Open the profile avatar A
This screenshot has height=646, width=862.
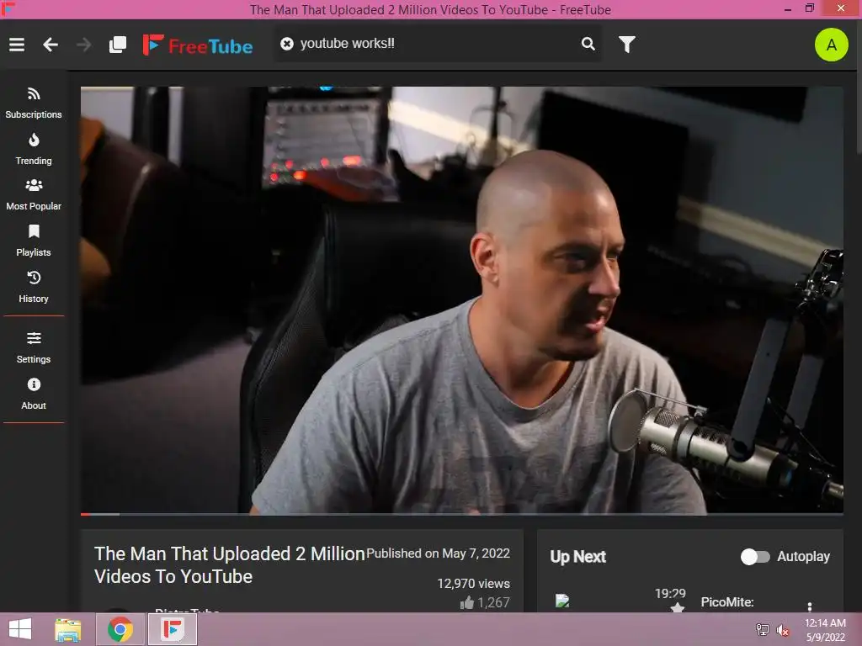[x=831, y=45]
